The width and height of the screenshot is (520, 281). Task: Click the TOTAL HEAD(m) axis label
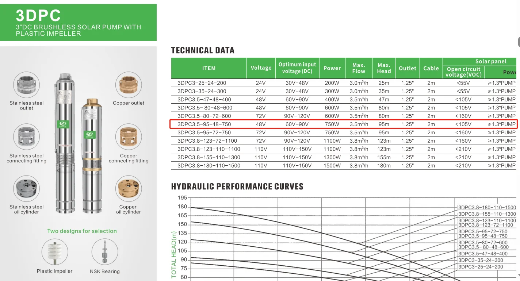pyautogui.click(x=174, y=255)
